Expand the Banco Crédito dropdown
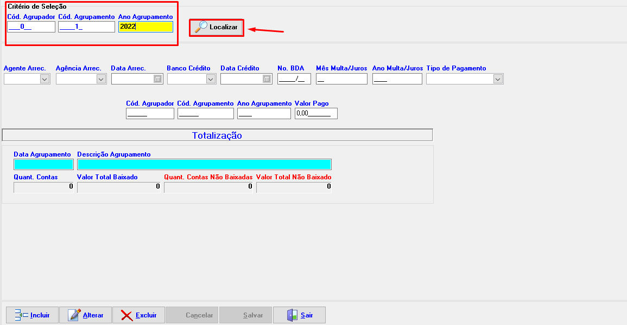The height and width of the screenshot is (325, 627). [x=211, y=79]
